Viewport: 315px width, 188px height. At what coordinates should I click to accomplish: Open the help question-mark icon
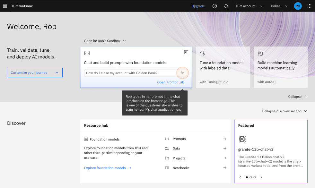(x=214, y=6)
